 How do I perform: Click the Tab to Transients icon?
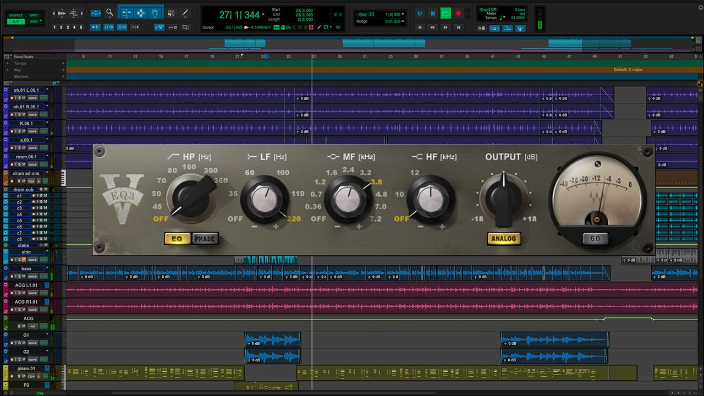[96, 27]
